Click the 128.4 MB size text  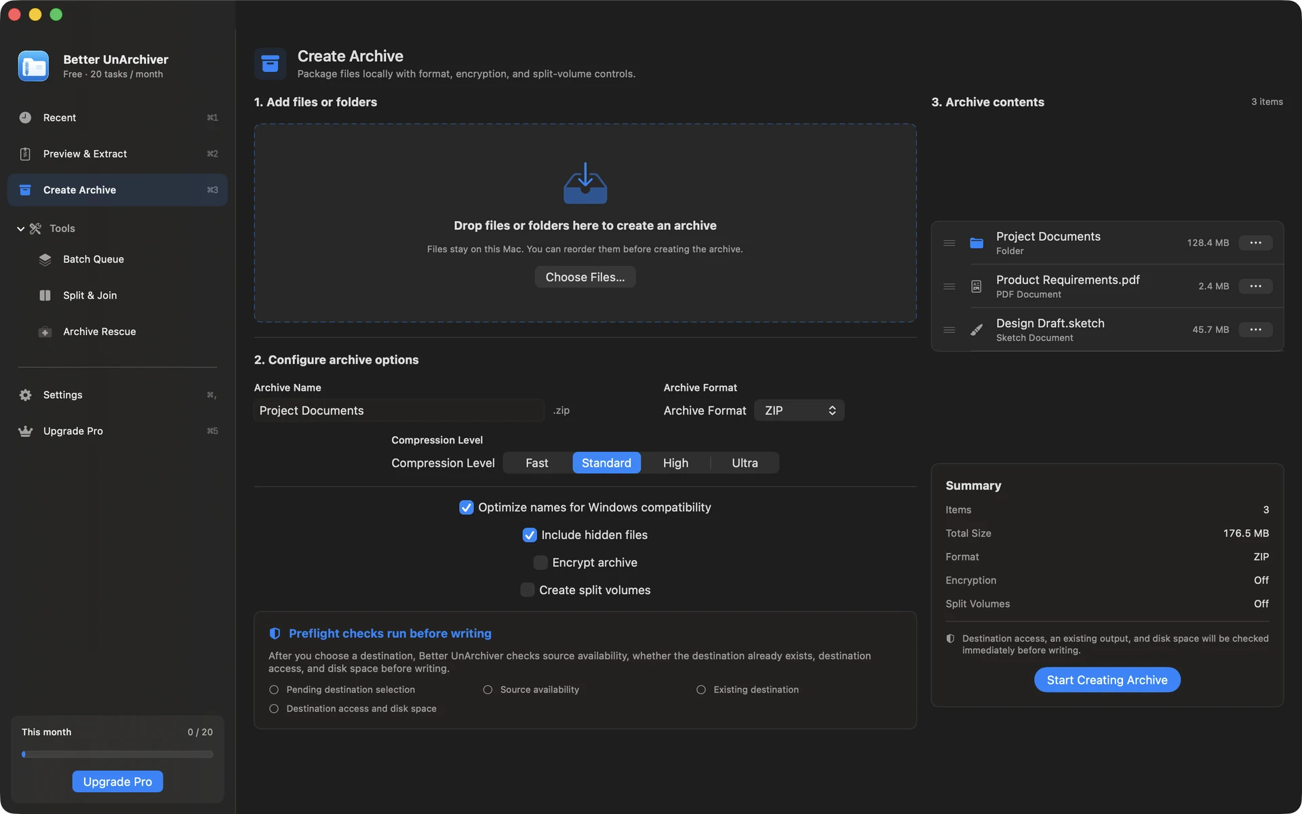tap(1208, 243)
